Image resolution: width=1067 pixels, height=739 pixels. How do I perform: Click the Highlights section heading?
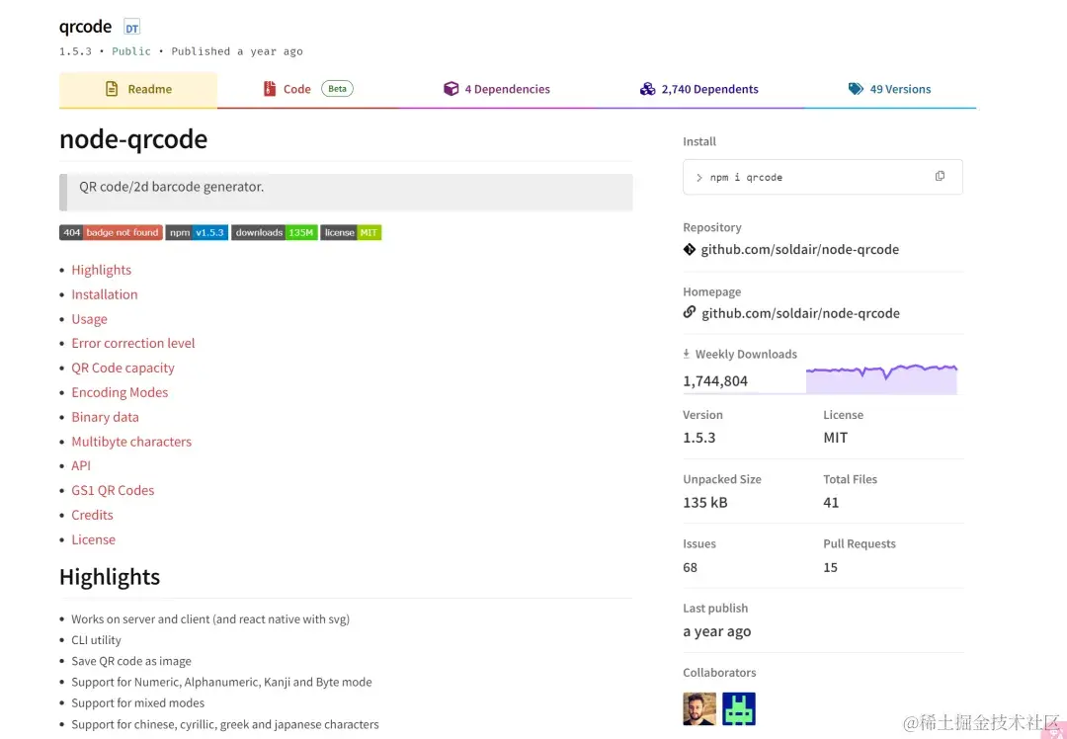110,577
